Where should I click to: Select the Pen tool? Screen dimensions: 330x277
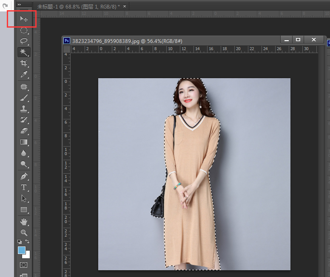pyautogui.click(x=24, y=176)
